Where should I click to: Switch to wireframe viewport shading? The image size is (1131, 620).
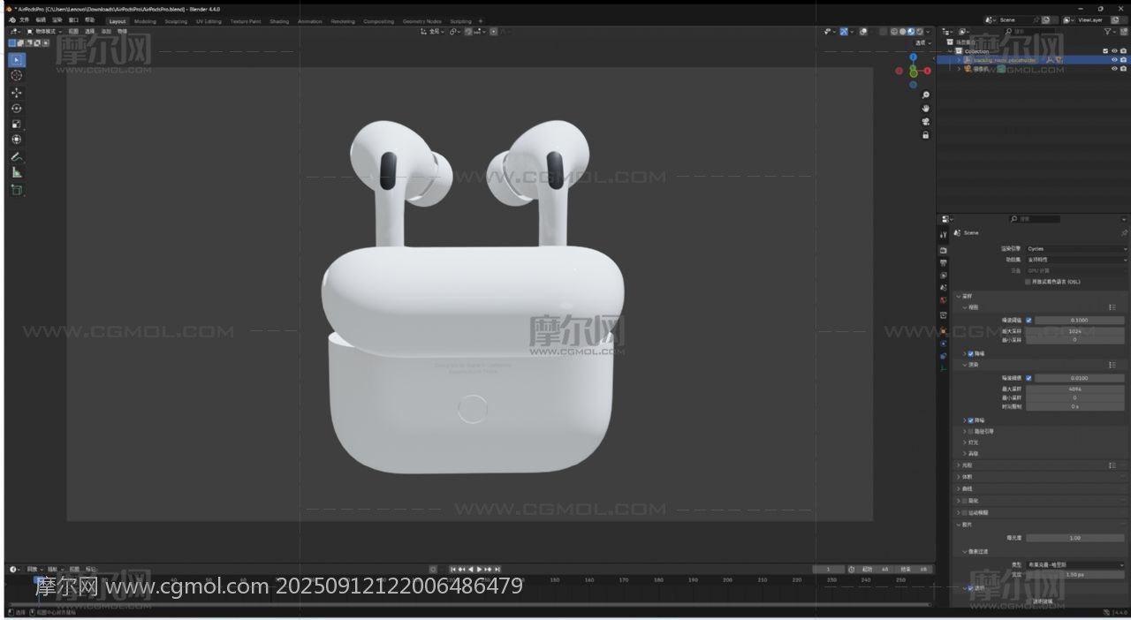[894, 32]
